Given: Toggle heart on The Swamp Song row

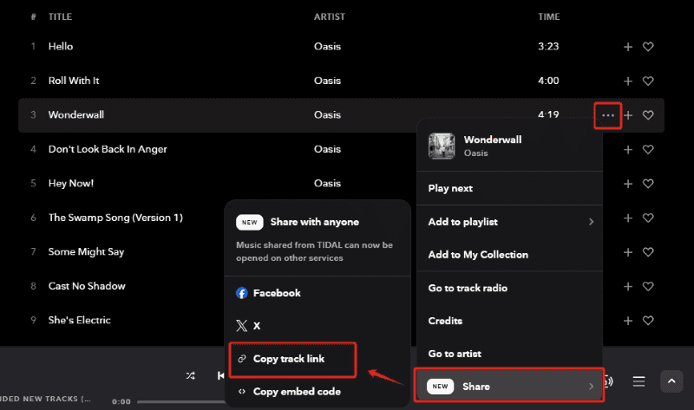Looking at the screenshot, I should point(648,218).
